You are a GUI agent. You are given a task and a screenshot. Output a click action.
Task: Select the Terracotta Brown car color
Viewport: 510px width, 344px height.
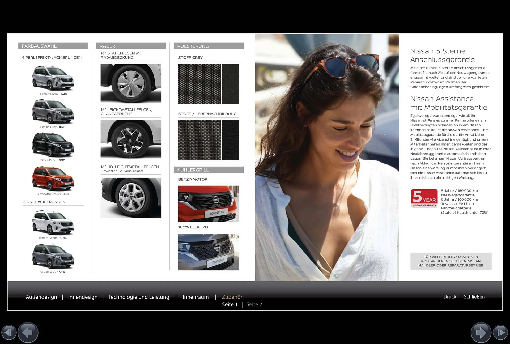53,178
